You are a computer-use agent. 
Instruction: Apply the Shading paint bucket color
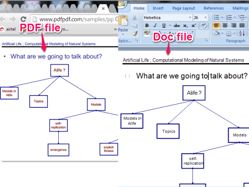click(217, 33)
